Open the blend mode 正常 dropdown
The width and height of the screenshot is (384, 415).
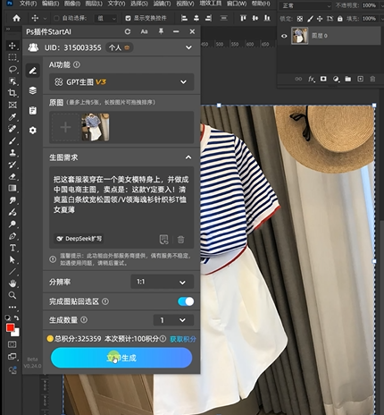[305, 5]
